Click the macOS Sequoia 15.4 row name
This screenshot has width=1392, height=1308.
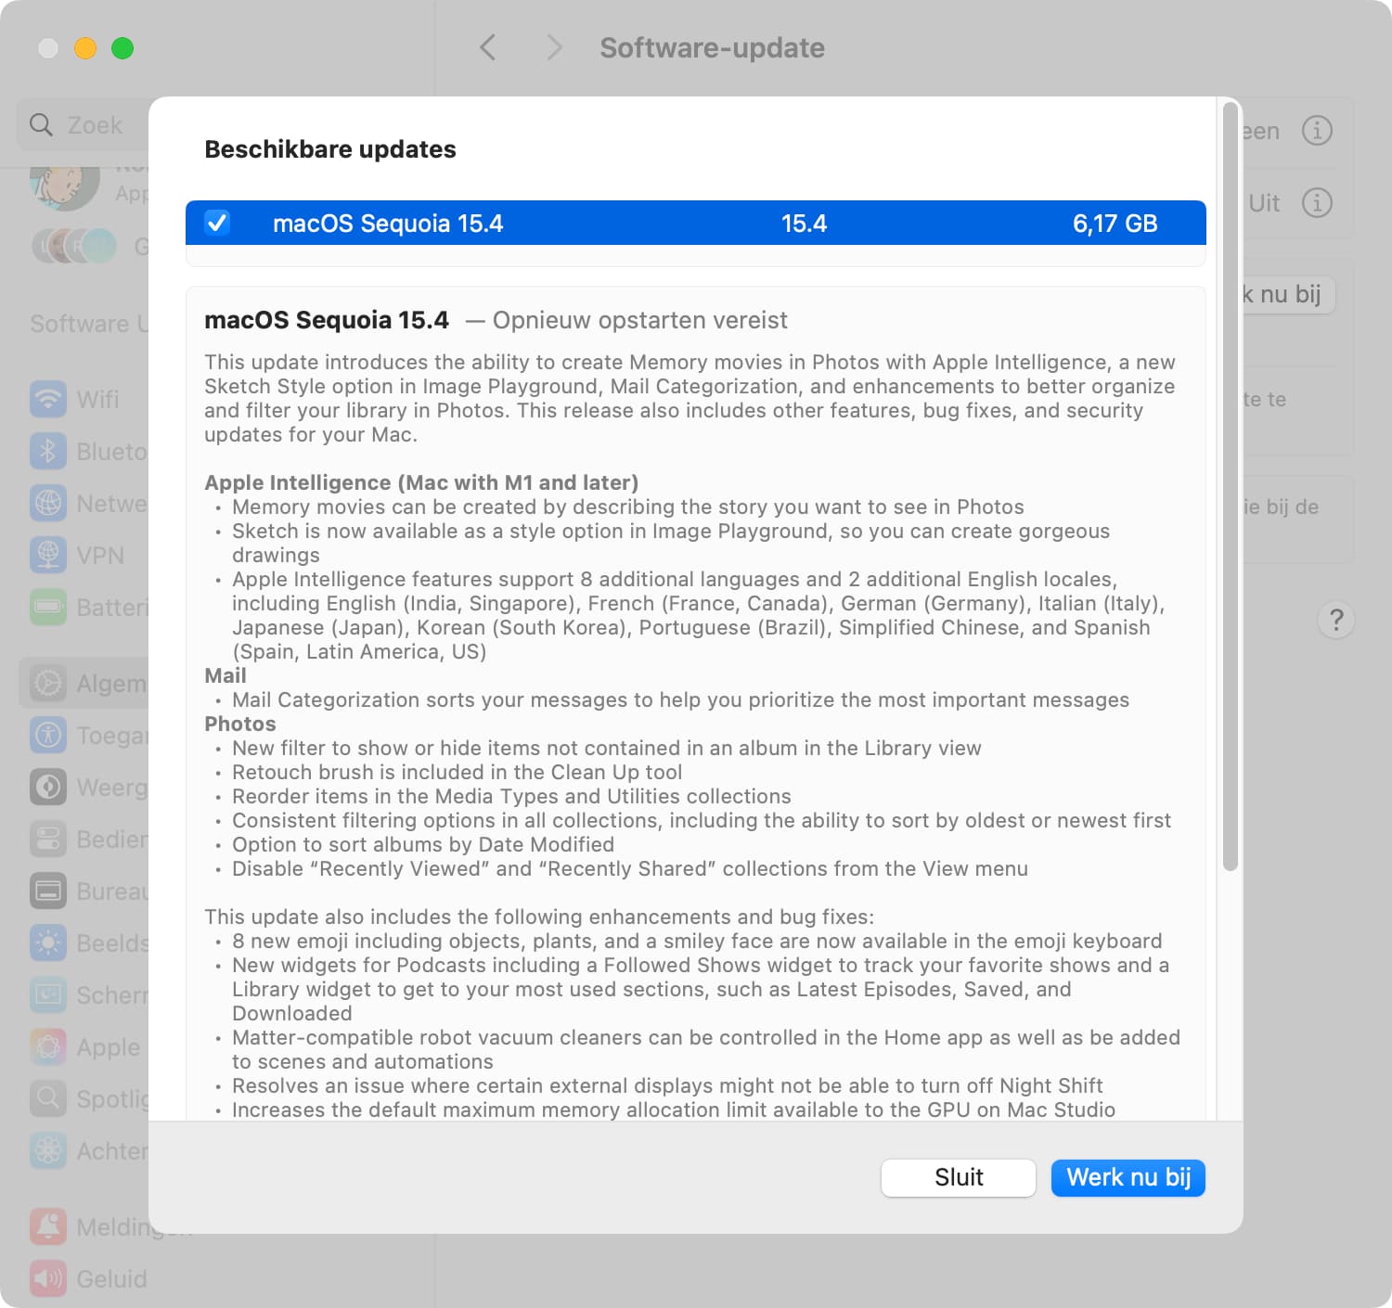click(388, 224)
